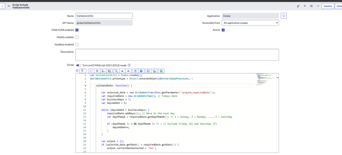Click the save floppy disk toolbar button
Image resolution: width=342 pixels, height=155 pixels.
point(148,71)
